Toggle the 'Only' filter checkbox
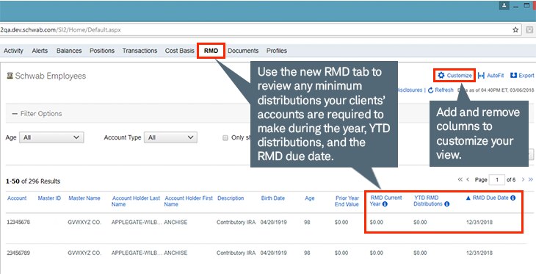This screenshot has height=274, width=536. click(x=225, y=138)
